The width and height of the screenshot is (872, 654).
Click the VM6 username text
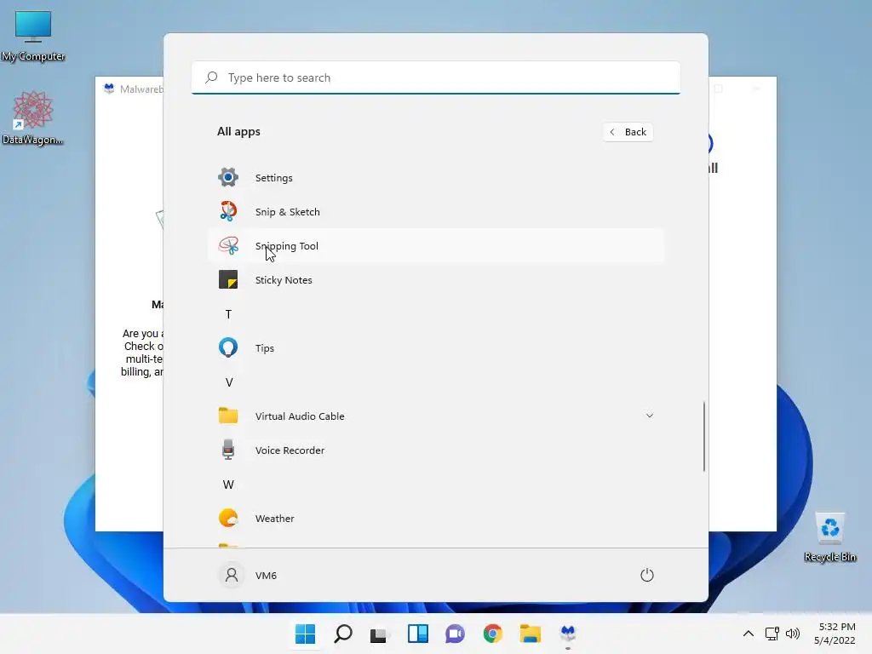tap(266, 575)
